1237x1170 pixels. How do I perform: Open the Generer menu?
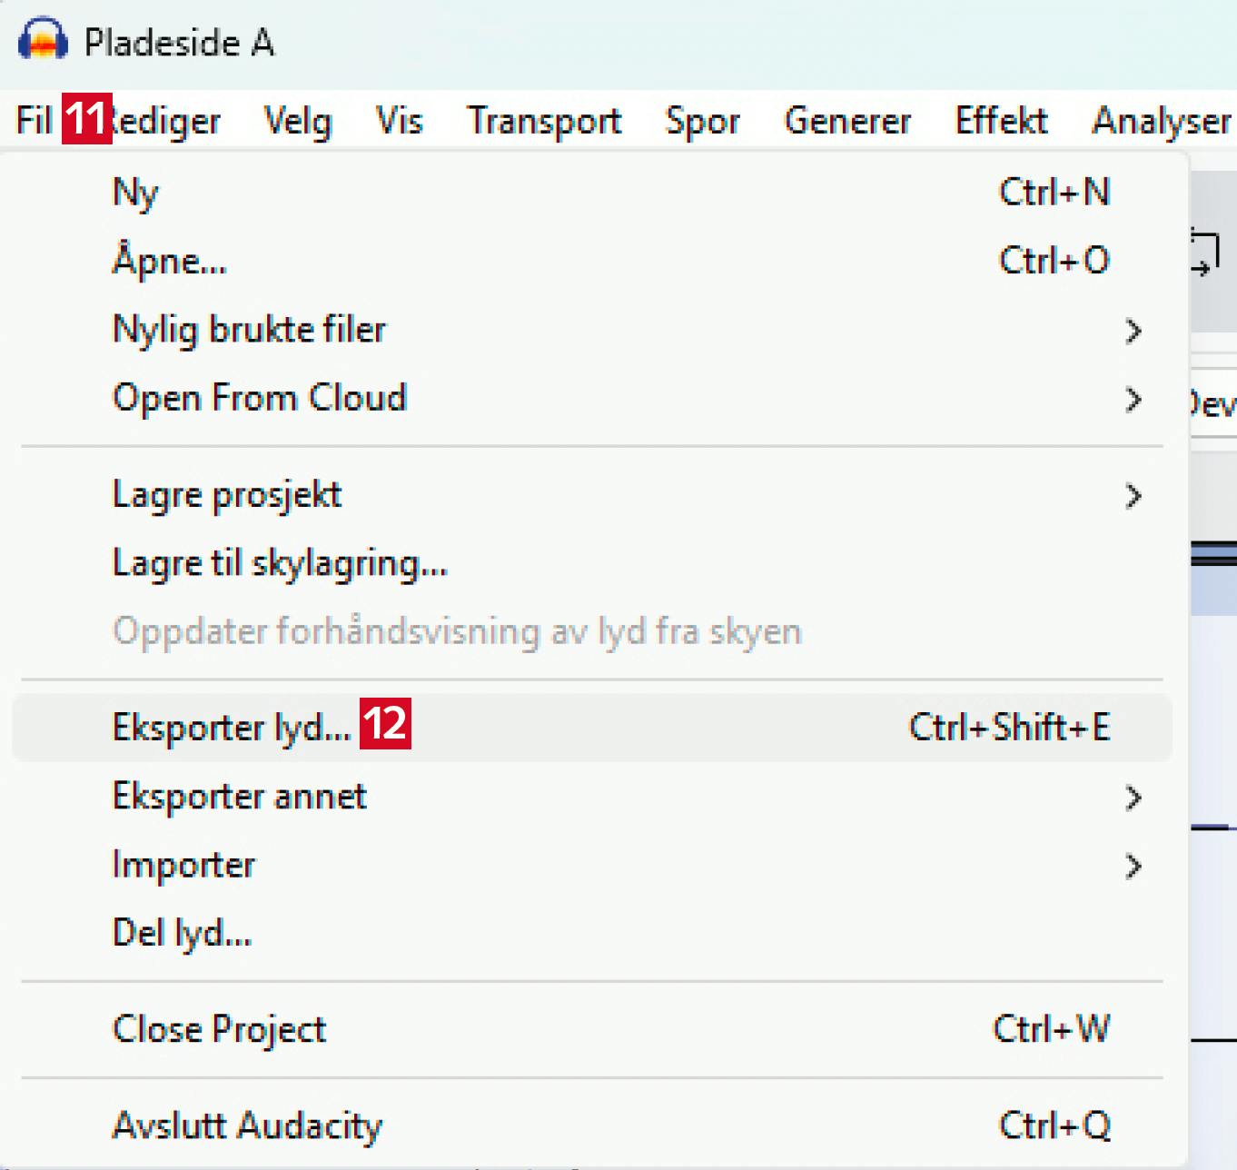pyautogui.click(x=847, y=121)
